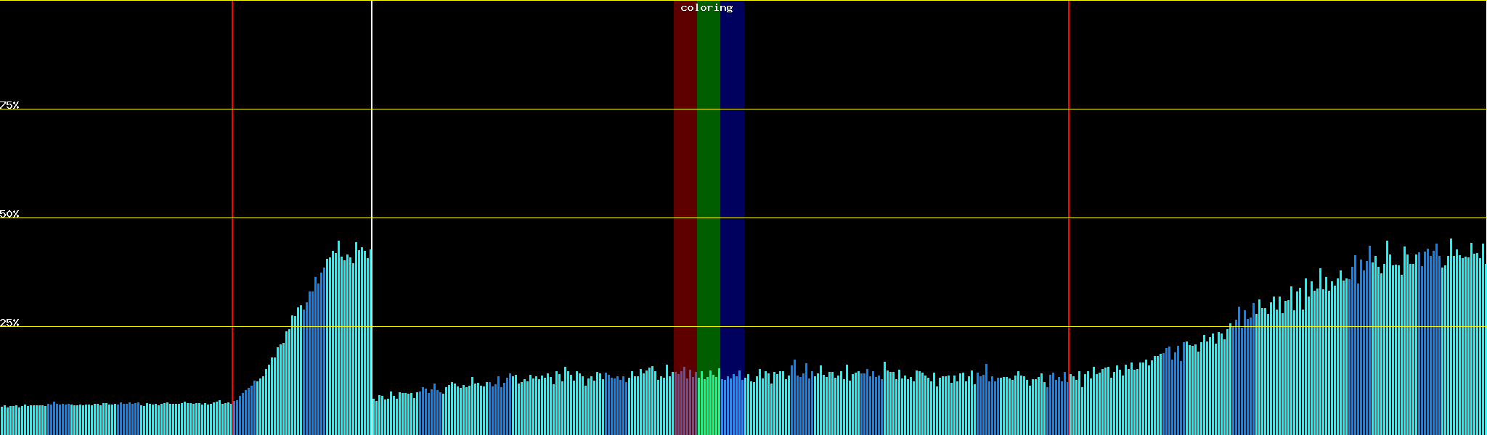Click the yellow 25% horizontal gridline
This screenshot has height=435, width=1487.
click(x=871, y=327)
